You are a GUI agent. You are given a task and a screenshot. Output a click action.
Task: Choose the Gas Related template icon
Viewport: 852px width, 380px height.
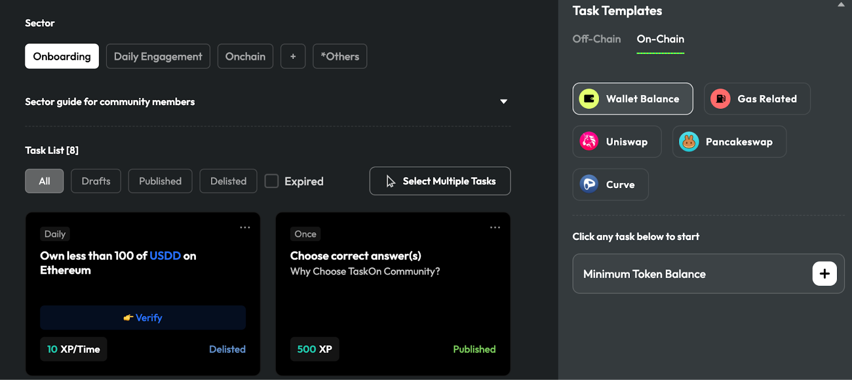pos(720,99)
